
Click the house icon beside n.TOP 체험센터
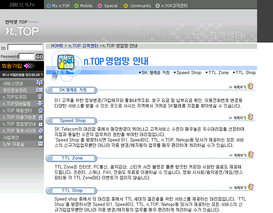point(40,110)
